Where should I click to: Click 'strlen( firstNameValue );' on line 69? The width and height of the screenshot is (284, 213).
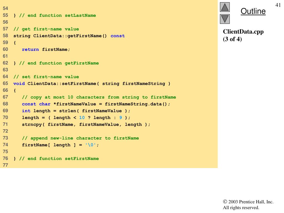(x=95, y=111)
